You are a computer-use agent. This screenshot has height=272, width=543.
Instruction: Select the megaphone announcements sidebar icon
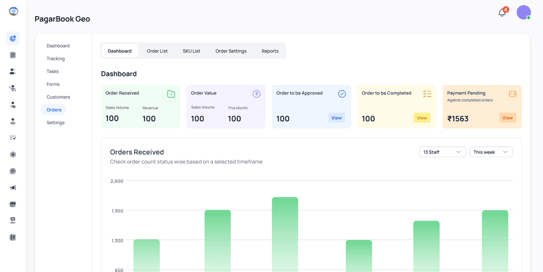[x=13, y=188]
